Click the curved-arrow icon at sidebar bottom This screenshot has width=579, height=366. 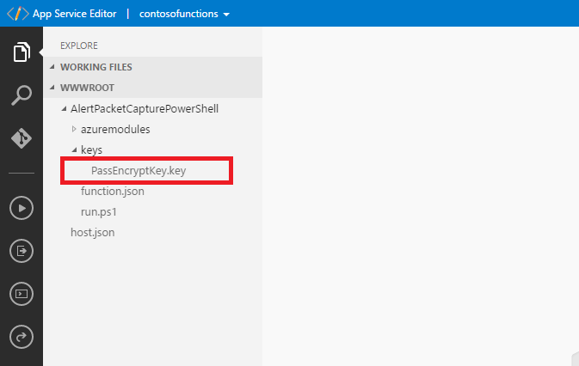click(22, 336)
